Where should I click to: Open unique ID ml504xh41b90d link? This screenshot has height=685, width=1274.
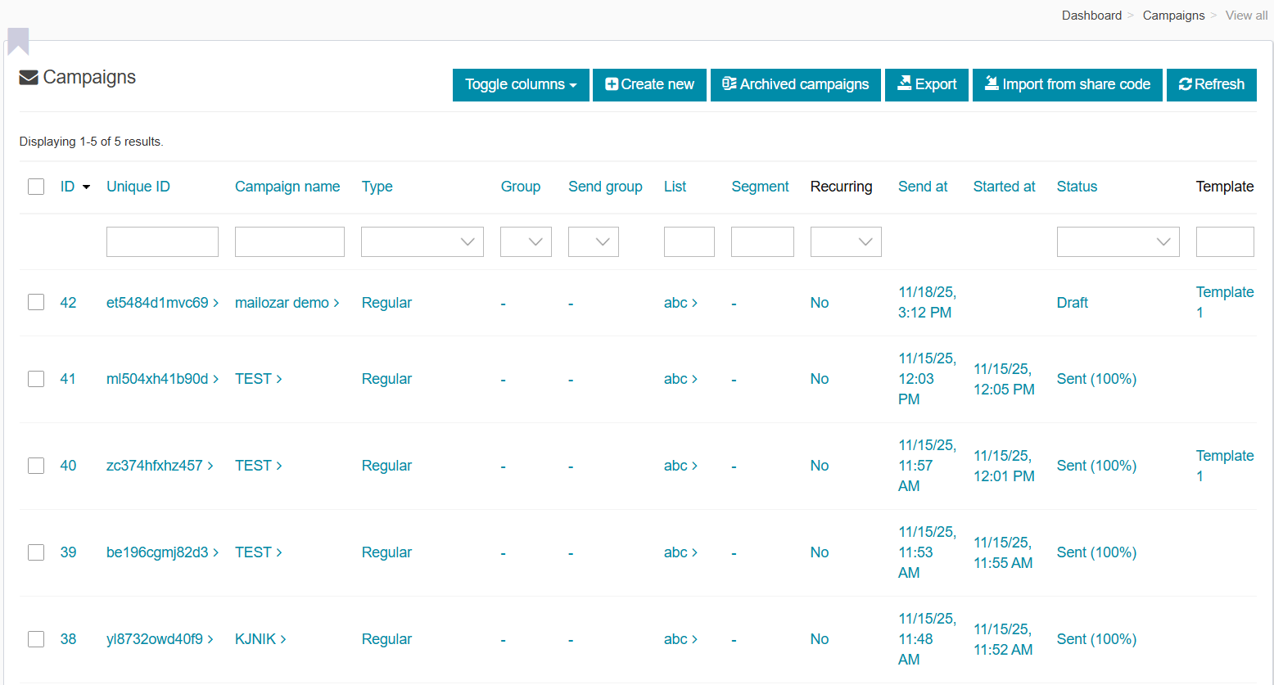[157, 379]
